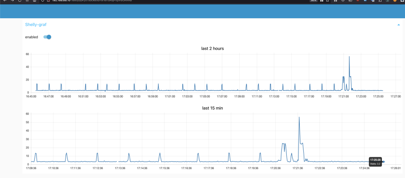Screen dimensions: 405x178
Task: Click the 17:23:00 axis label
Action: pos(361,96)
